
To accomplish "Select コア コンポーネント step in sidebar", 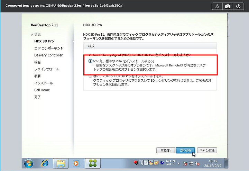I will click(49, 48).
